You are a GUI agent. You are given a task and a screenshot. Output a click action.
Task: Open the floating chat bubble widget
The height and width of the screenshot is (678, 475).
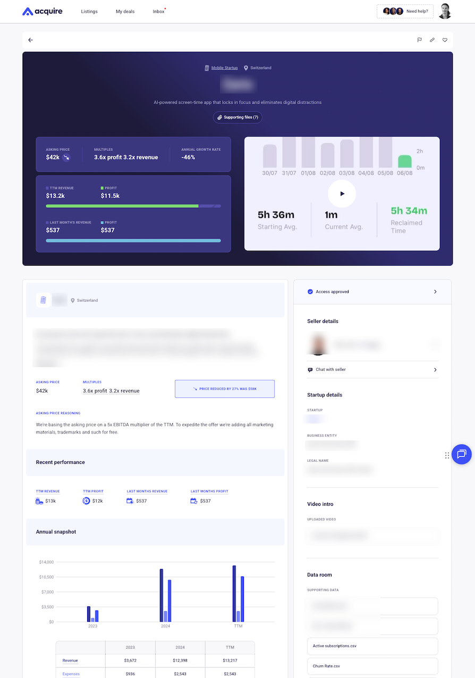[x=461, y=454]
